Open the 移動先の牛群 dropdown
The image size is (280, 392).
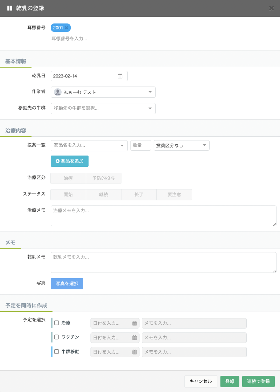tap(103, 109)
